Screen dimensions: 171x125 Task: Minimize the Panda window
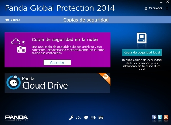pyautogui.click(x=161, y=2)
